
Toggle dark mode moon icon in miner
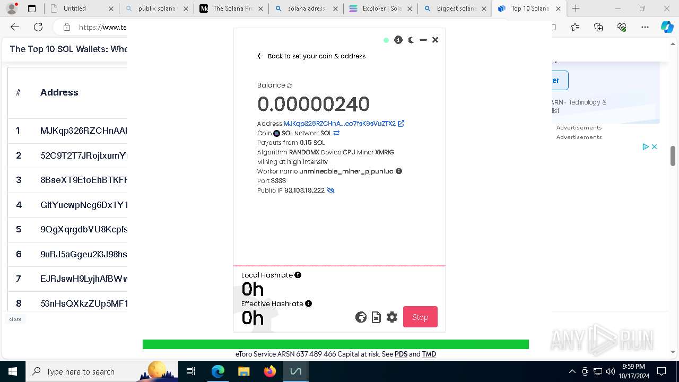411,40
